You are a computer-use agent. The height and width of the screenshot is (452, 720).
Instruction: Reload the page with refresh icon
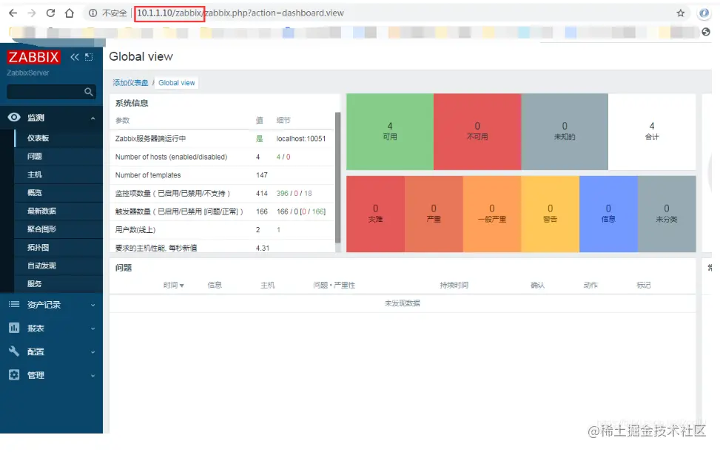point(50,13)
